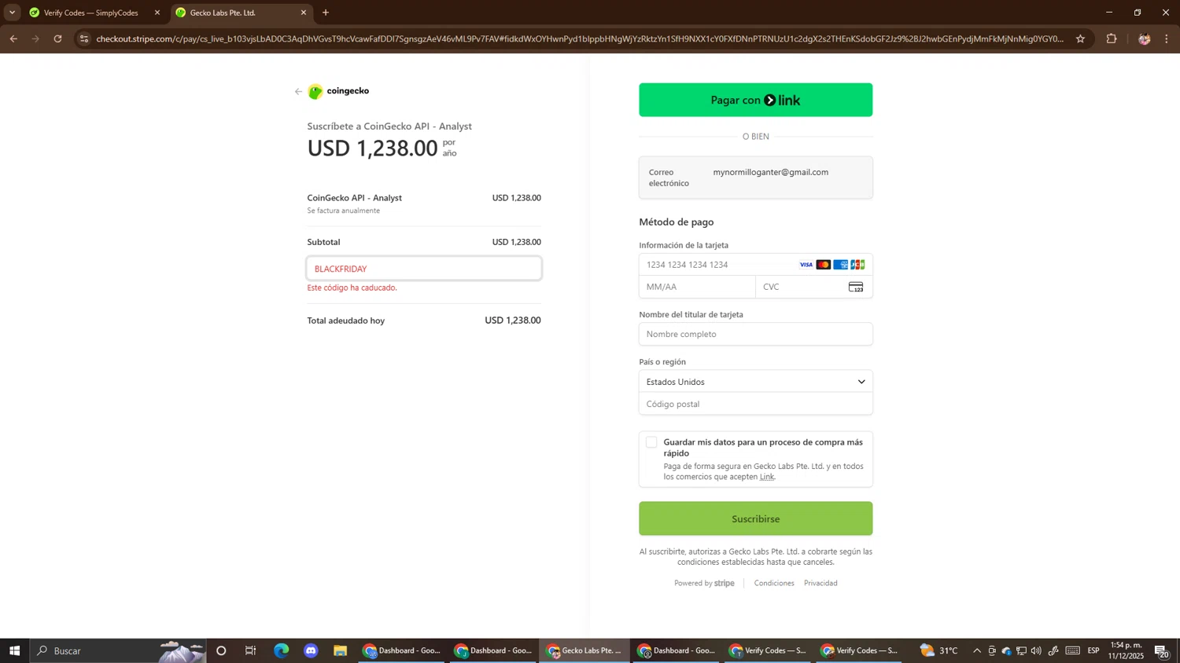The width and height of the screenshot is (1180, 663).
Task: Open the Condiciones link
Action: point(774,583)
